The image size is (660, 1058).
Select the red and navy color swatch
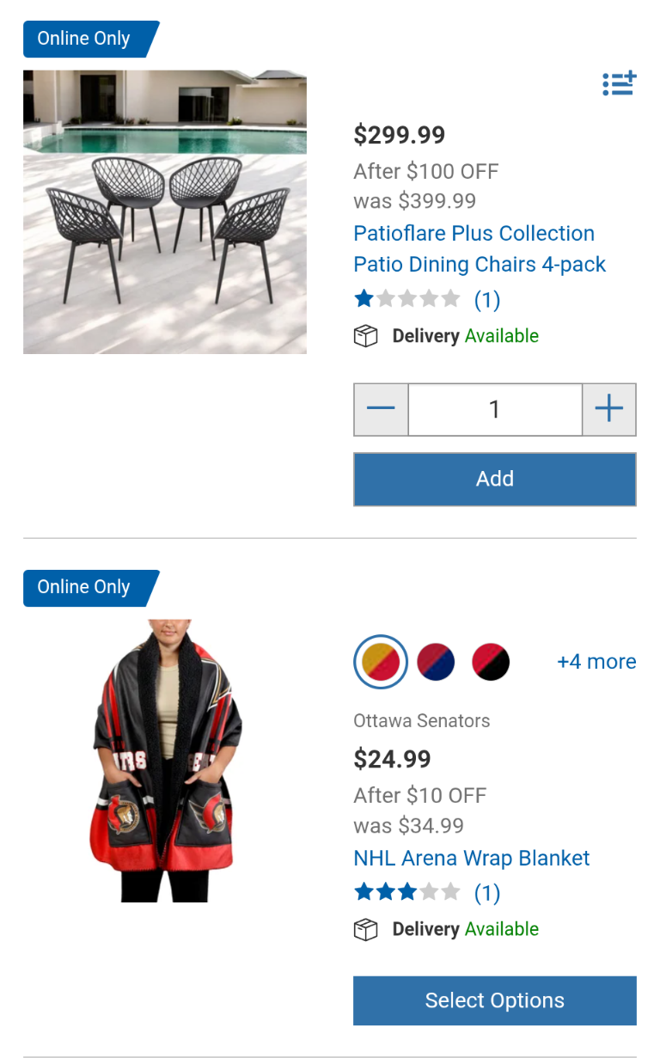(436, 662)
